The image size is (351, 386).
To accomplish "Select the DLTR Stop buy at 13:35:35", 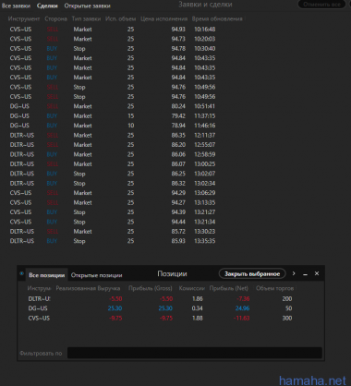I will point(113,241).
